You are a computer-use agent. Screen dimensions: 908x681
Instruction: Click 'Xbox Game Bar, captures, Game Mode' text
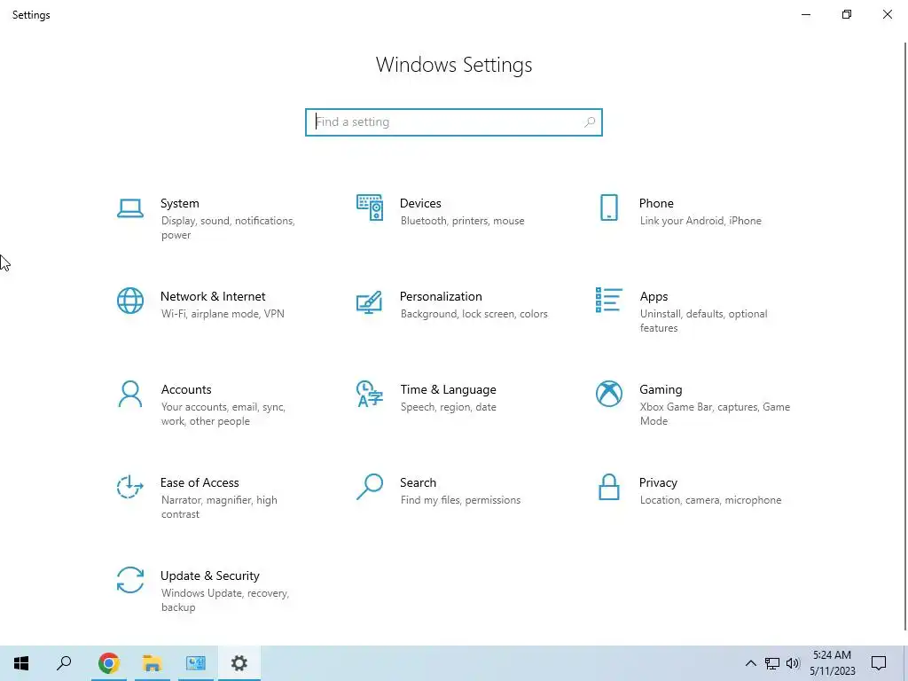(716, 414)
